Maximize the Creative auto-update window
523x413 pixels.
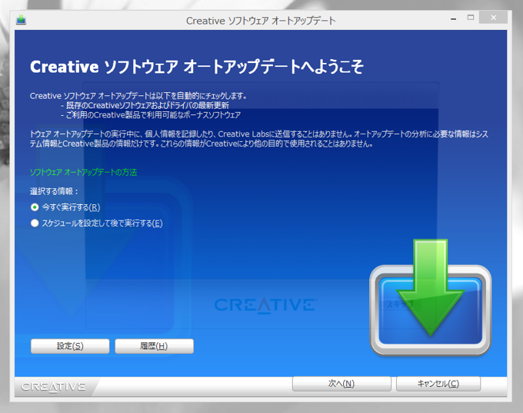pos(471,18)
